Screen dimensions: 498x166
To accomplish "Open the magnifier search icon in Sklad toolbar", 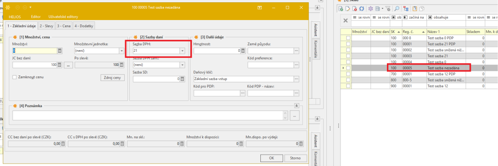I will click(396, 9).
